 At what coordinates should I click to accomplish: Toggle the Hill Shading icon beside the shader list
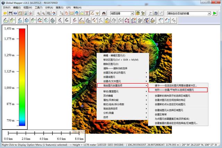(138, 13)
